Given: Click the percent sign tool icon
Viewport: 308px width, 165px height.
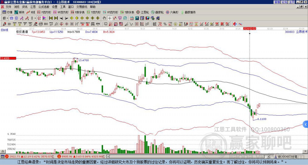Looking at the screenshot, I should click(x=165, y=24).
